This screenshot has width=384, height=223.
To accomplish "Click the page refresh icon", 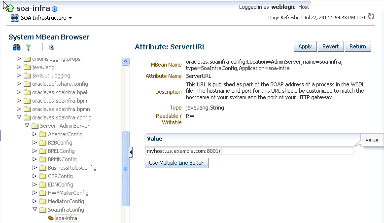I will (x=371, y=17).
